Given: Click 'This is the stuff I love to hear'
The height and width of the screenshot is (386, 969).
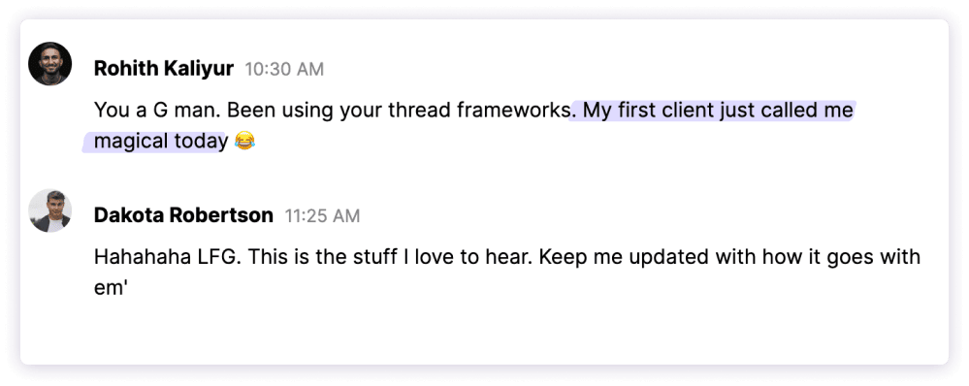Looking at the screenshot, I should [x=387, y=257].
